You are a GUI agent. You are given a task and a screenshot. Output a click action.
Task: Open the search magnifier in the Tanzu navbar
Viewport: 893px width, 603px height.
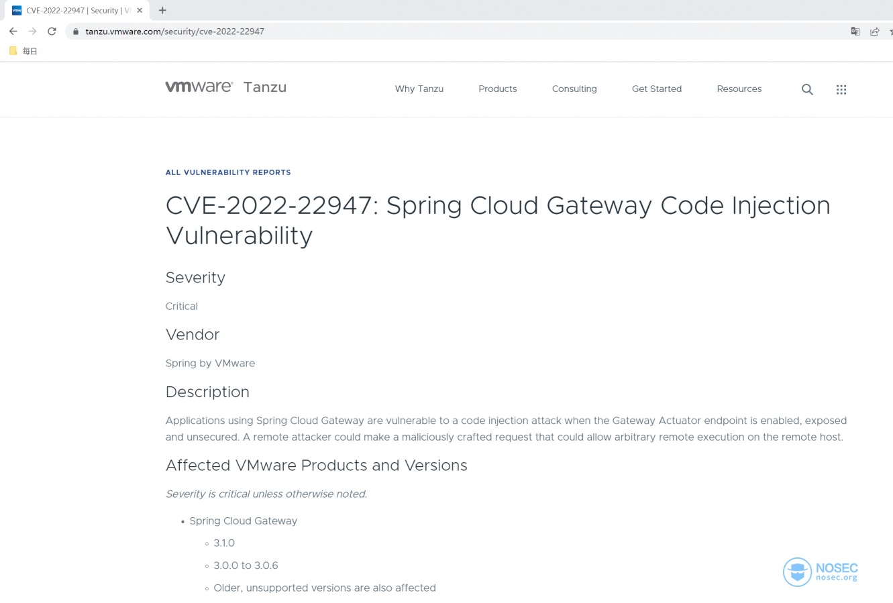coord(806,89)
